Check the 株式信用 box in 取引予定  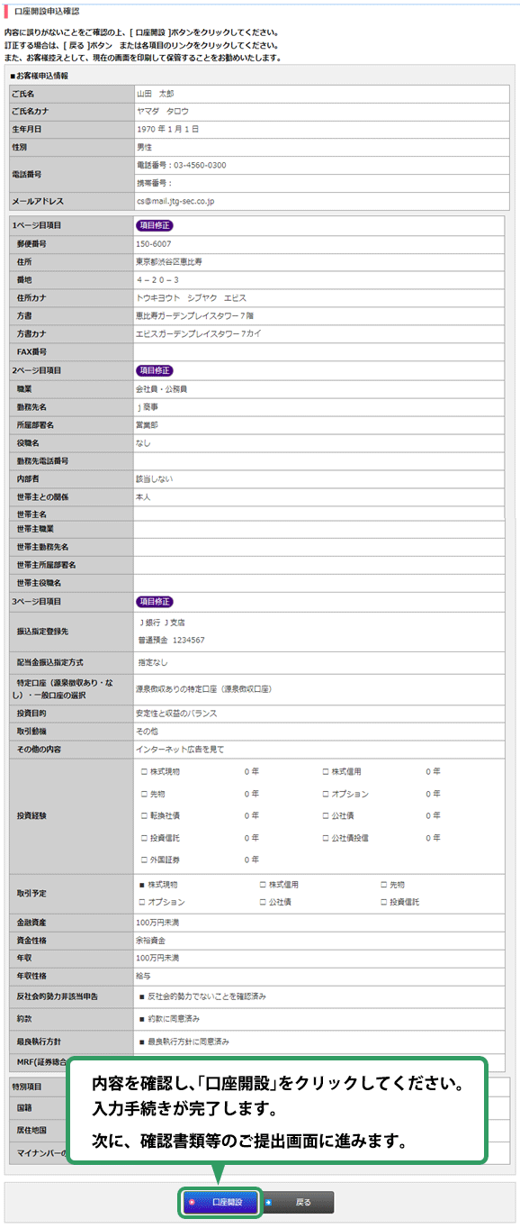(263, 885)
